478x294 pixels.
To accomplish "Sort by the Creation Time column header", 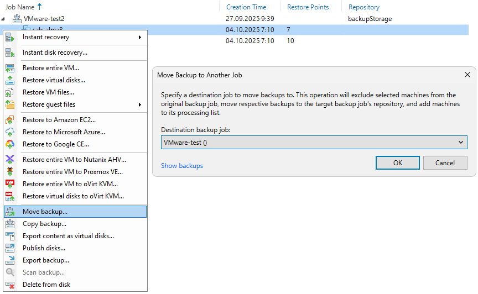I will (x=246, y=7).
